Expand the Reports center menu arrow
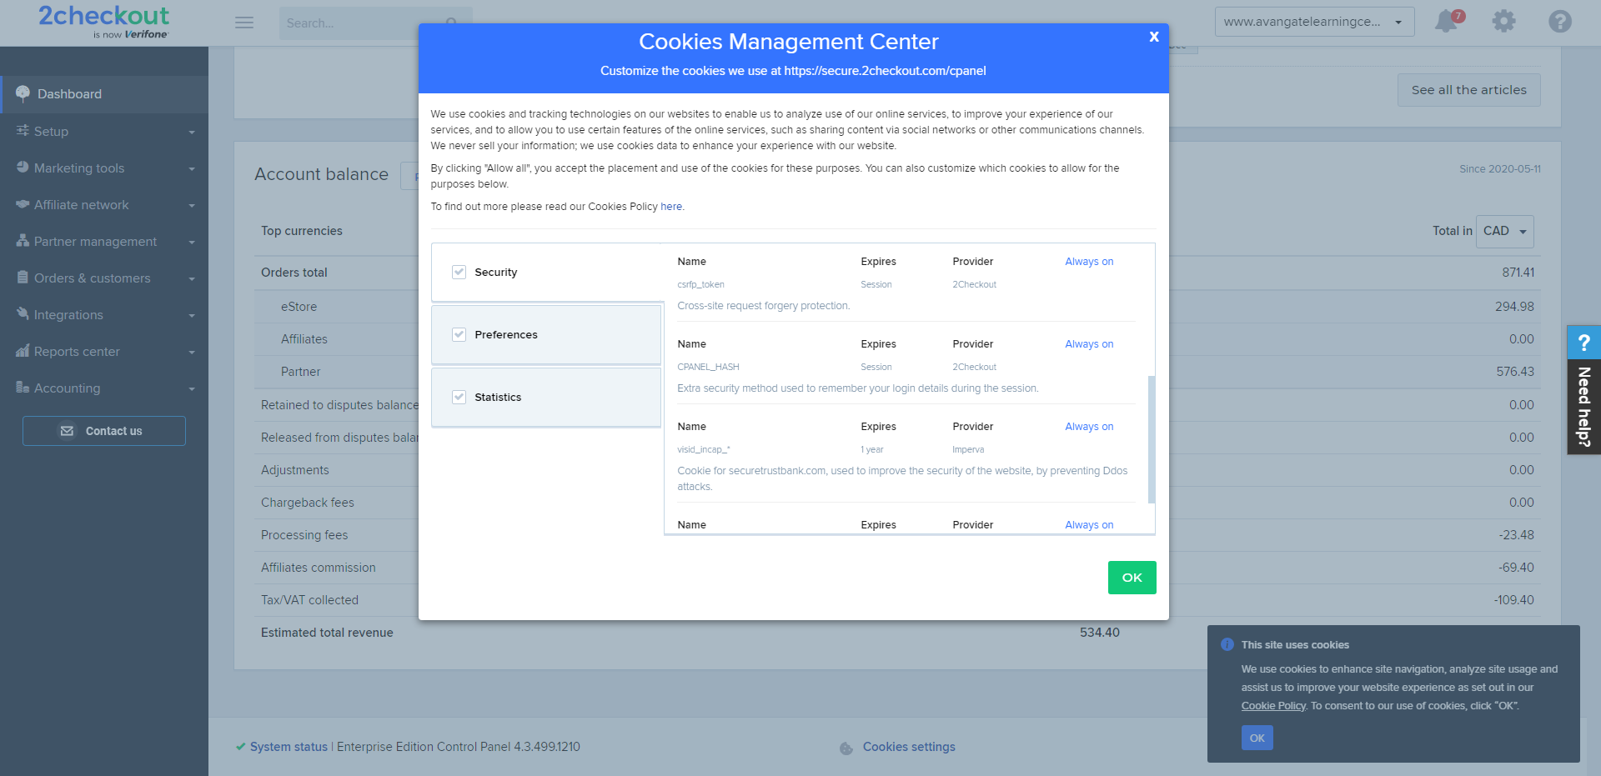The width and height of the screenshot is (1601, 776). tap(192, 352)
